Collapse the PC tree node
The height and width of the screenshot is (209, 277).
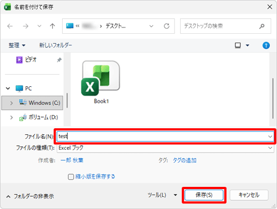point(8,88)
